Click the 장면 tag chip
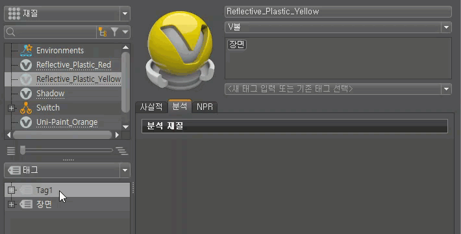 point(237,45)
